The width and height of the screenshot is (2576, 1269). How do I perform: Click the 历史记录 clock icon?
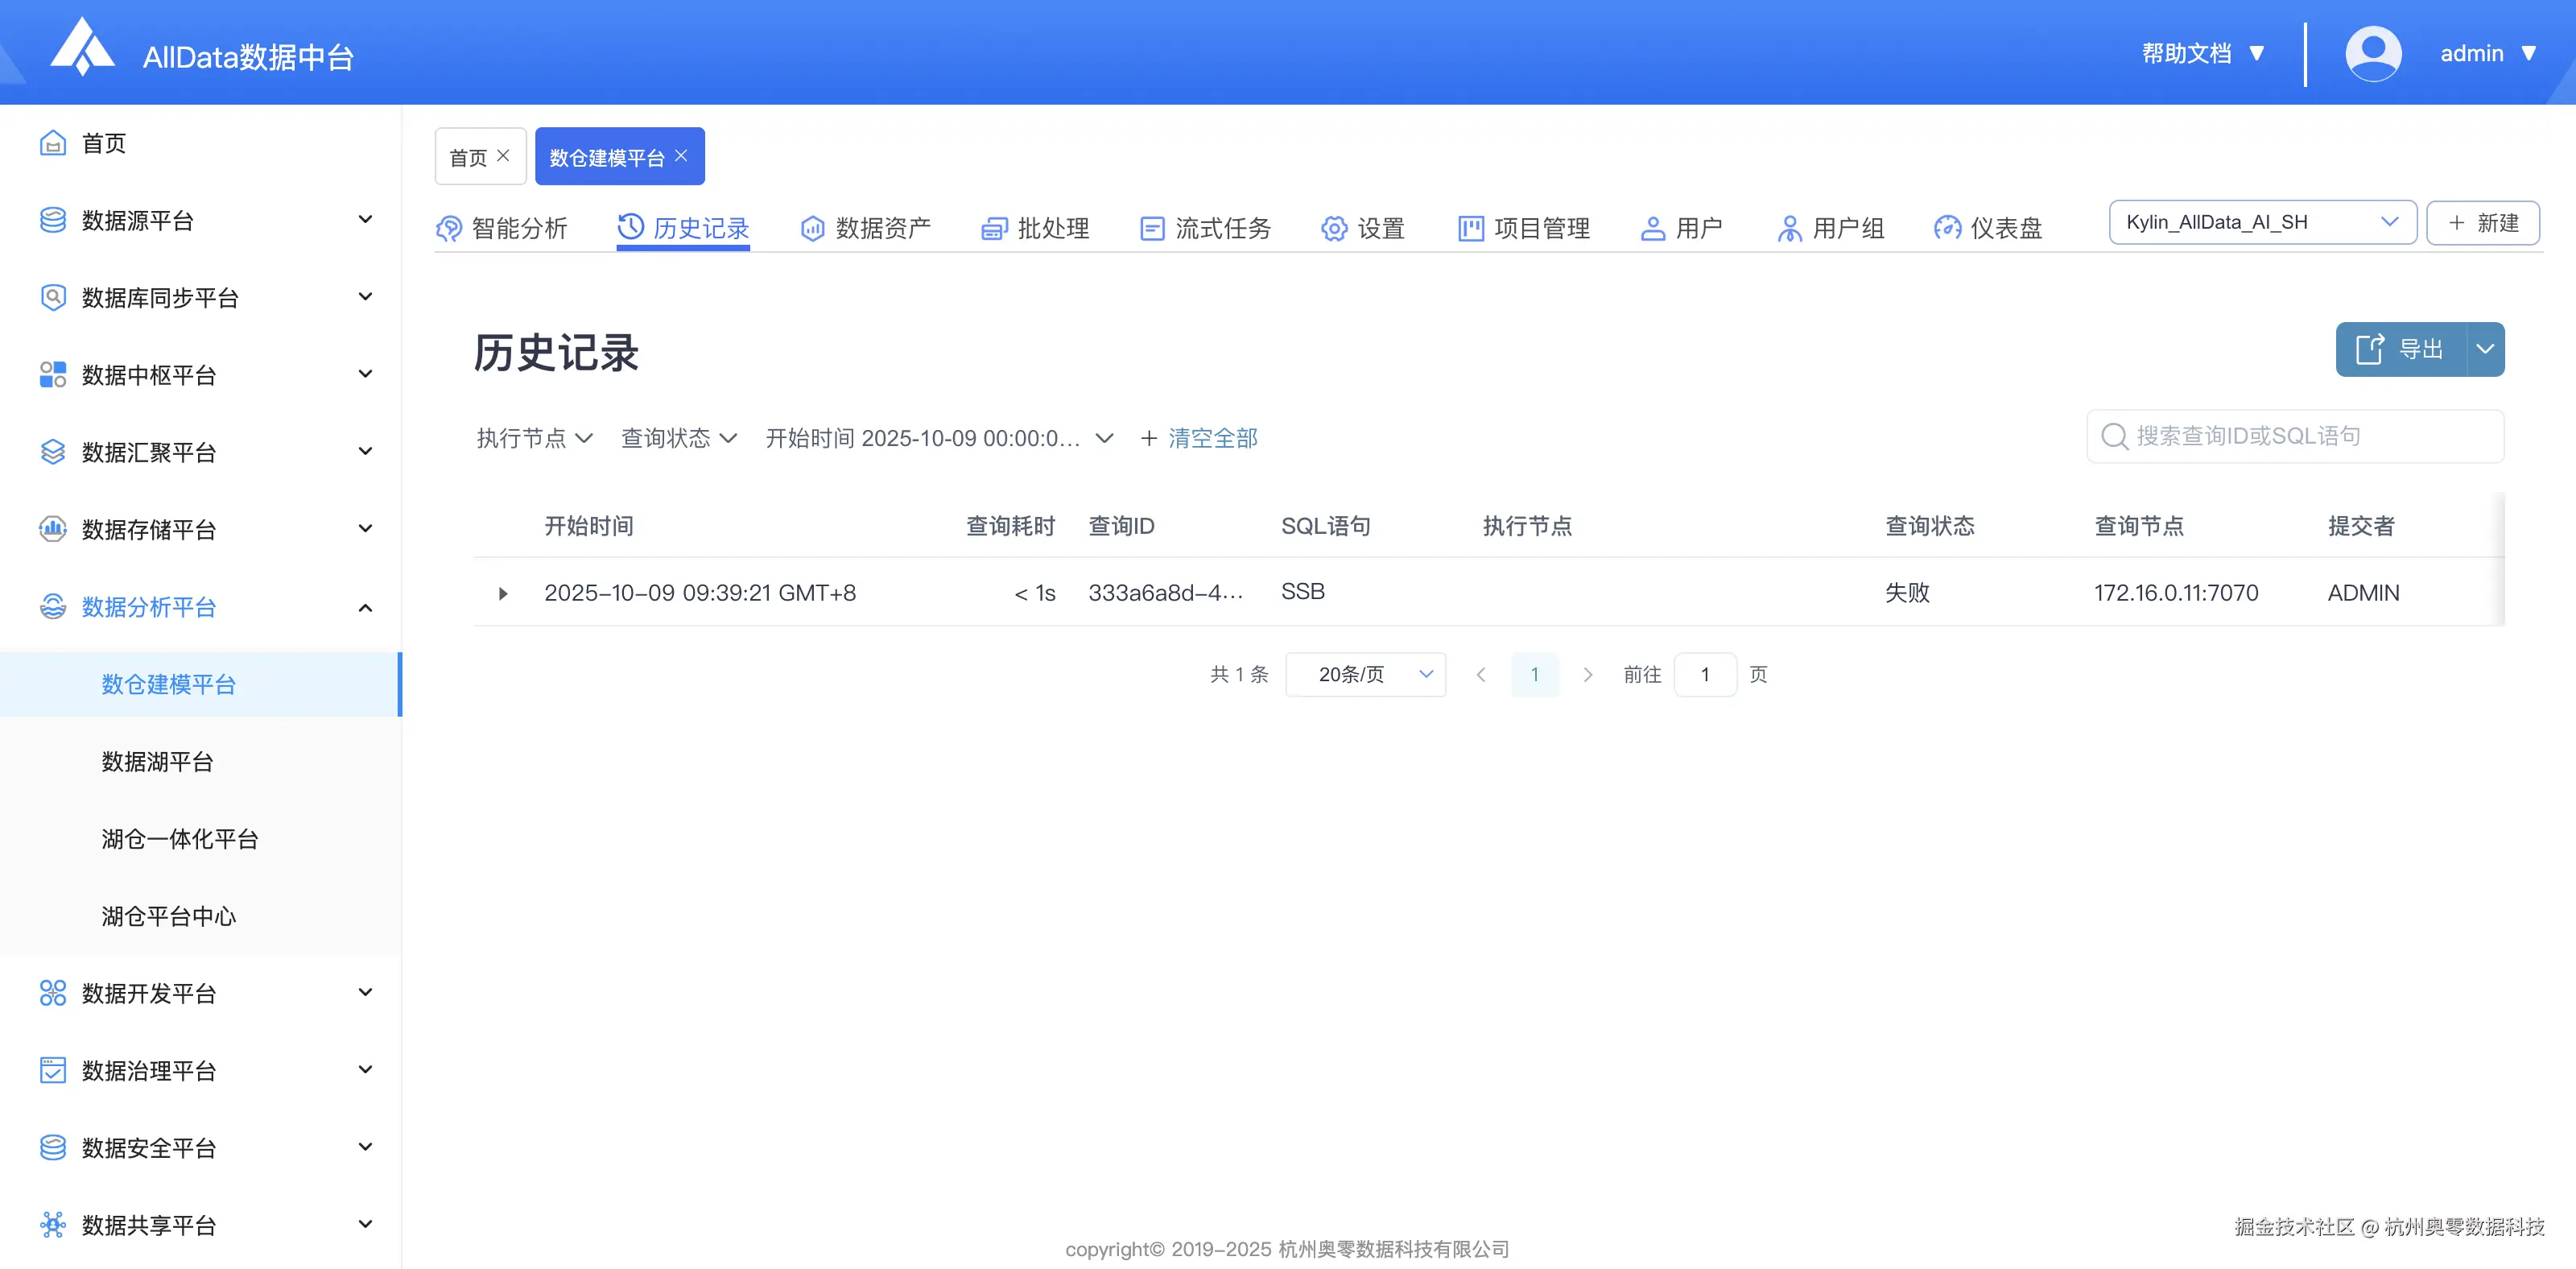click(x=629, y=228)
